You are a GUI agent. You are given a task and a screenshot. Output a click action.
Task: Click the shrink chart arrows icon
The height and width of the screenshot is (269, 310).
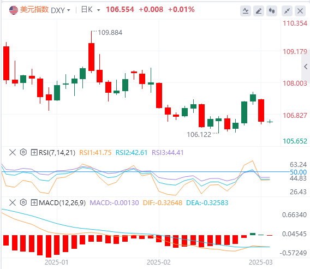[287, 11]
